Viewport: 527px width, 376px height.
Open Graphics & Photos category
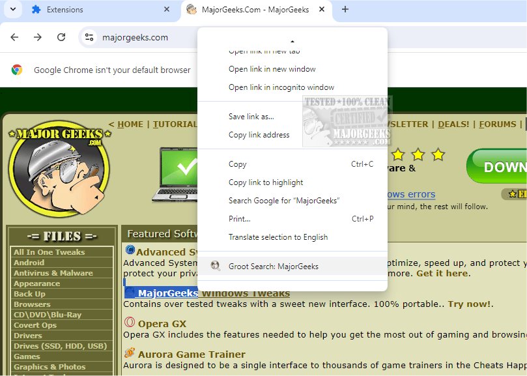[x=50, y=367]
